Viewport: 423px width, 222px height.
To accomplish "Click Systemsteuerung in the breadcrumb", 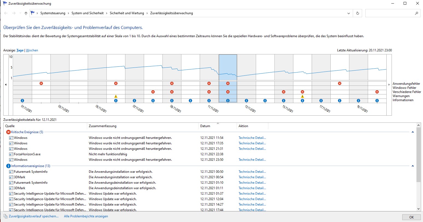I will pyautogui.click(x=53, y=13).
